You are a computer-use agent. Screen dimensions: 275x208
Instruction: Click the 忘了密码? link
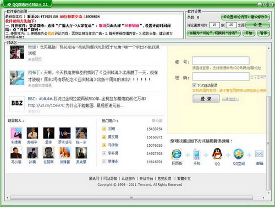tap(258, 77)
